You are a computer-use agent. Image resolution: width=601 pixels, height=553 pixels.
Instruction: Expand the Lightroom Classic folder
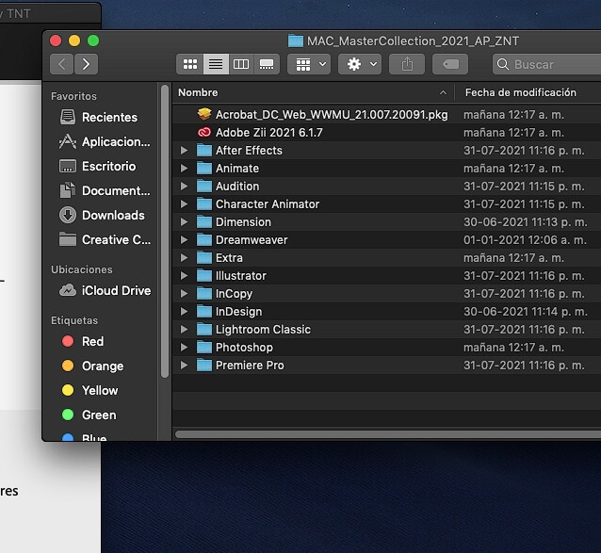[184, 330]
